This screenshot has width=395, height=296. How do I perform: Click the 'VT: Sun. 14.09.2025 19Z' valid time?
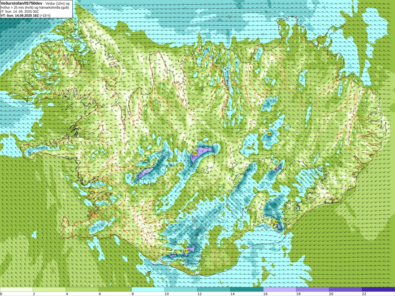coord(19,15)
